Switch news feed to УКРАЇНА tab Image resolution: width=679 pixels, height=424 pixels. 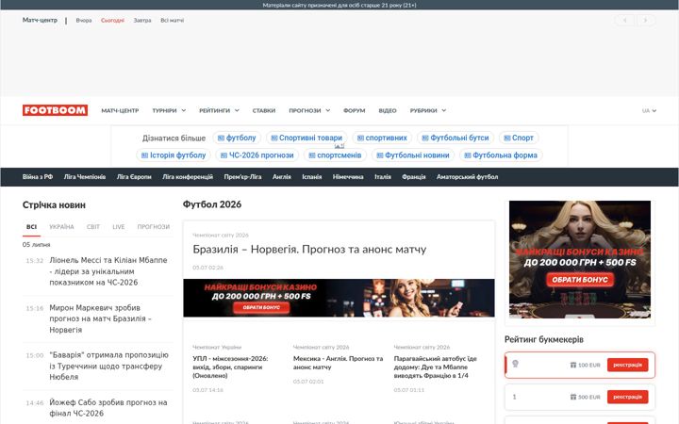pyautogui.click(x=61, y=227)
